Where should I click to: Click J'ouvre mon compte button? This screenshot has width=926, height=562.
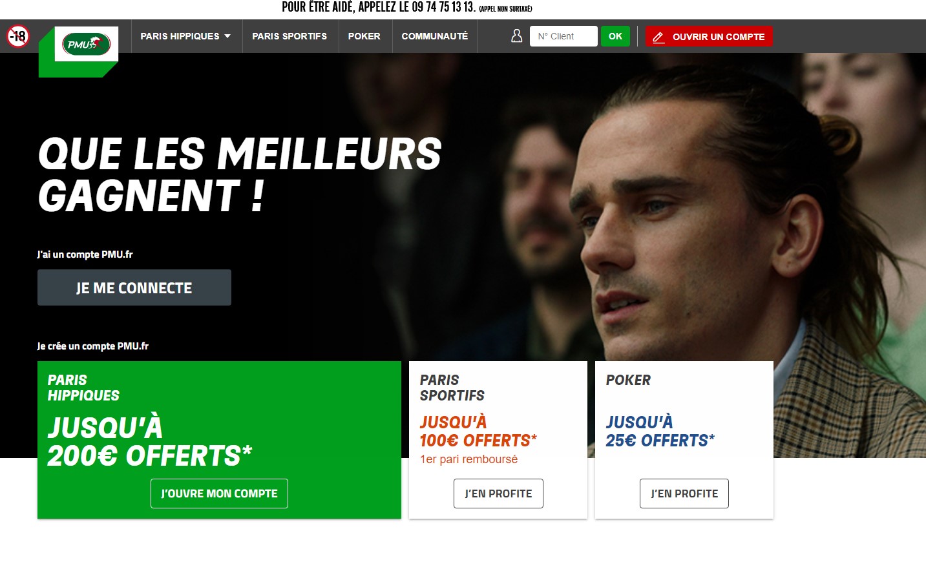coord(219,494)
